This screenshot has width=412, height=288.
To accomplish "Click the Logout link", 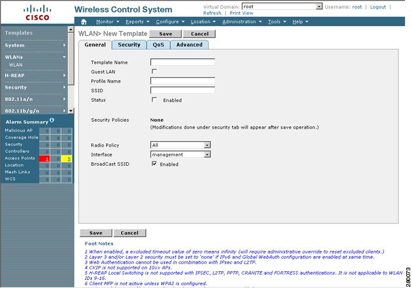I will [x=378, y=7].
